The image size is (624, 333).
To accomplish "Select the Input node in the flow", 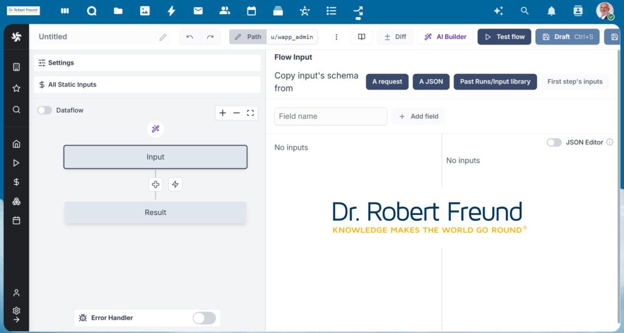I will 155,157.
